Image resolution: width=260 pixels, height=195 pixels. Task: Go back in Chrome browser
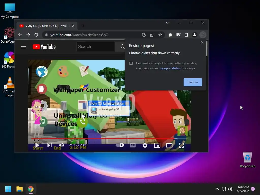tap(20, 35)
